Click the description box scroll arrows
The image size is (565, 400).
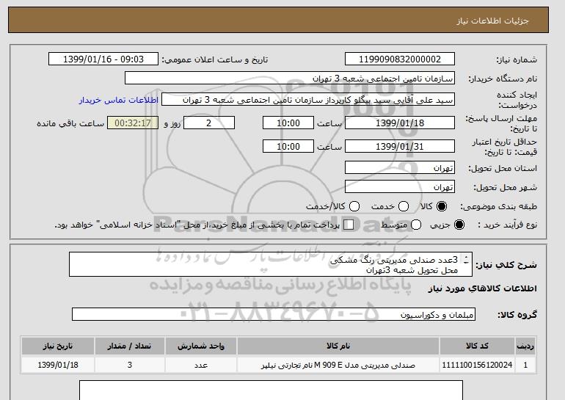click(466, 260)
